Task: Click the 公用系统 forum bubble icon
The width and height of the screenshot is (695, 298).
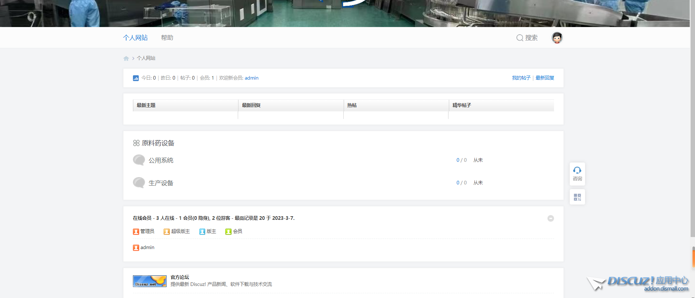Action: coord(139,160)
